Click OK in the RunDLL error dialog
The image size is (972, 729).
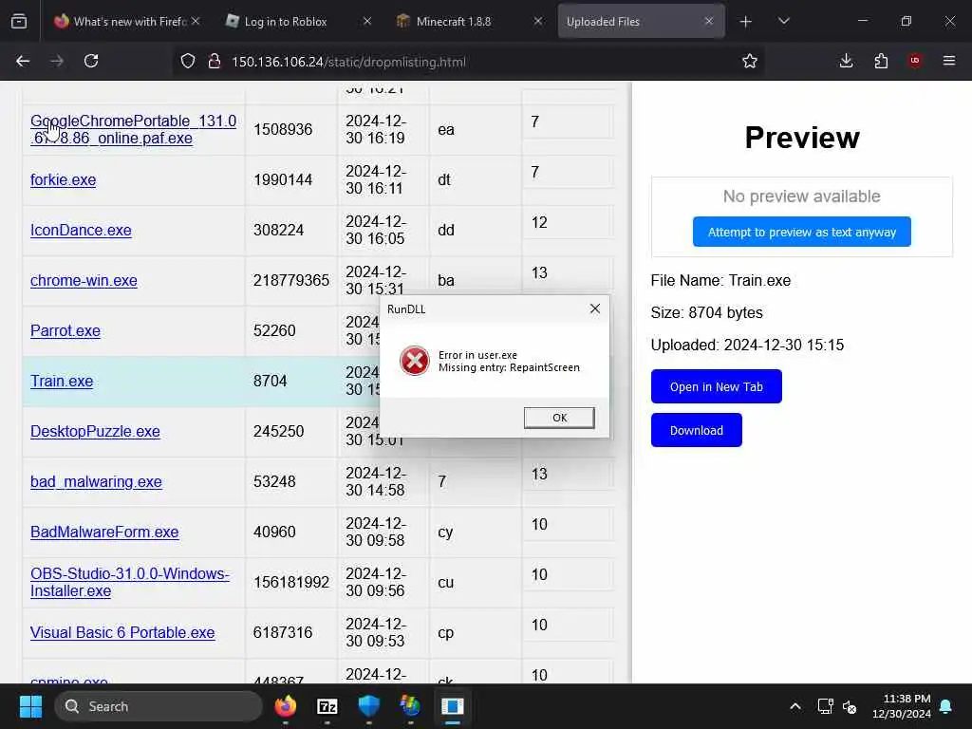click(559, 418)
